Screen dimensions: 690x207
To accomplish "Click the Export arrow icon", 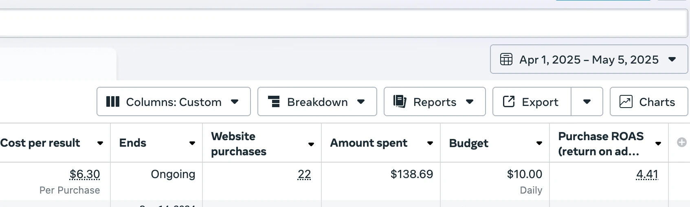I will pyautogui.click(x=509, y=101).
